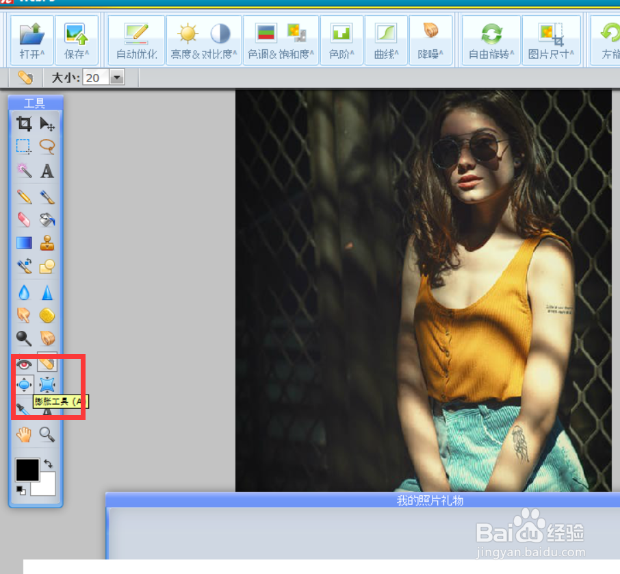This screenshot has height=574, width=620.
Task: Activate the Magic Wand tool
Action: click(x=24, y=171)
